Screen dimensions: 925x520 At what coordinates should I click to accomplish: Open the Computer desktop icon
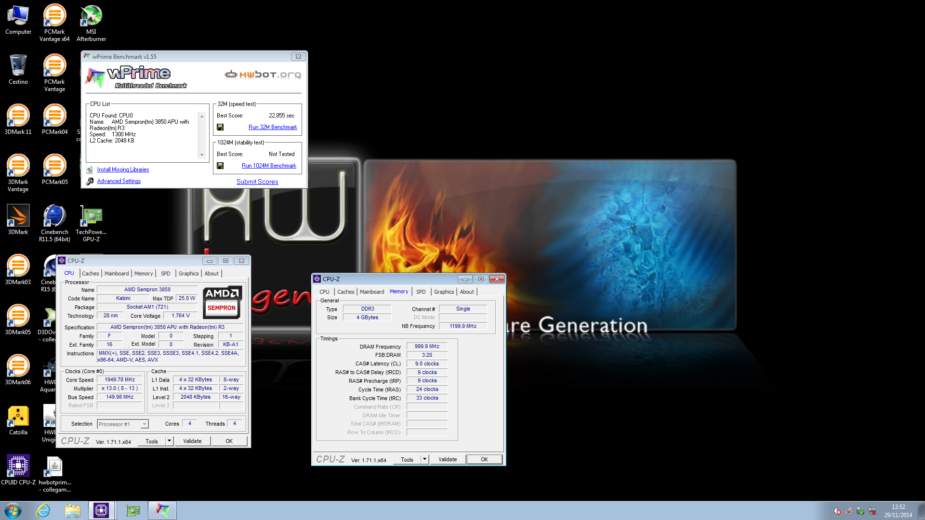18,20
